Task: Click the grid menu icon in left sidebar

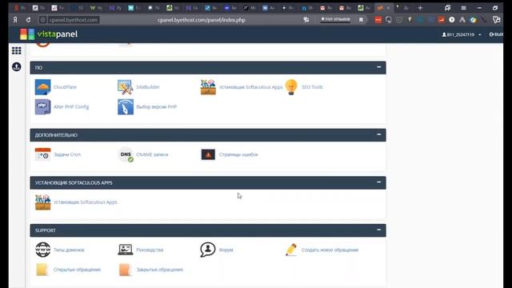Action: 16,50
